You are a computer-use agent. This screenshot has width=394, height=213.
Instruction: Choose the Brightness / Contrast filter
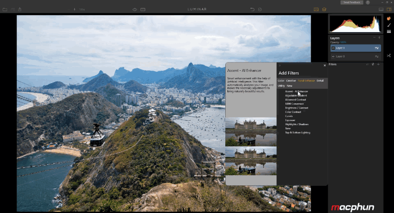[x=297, y=108]
